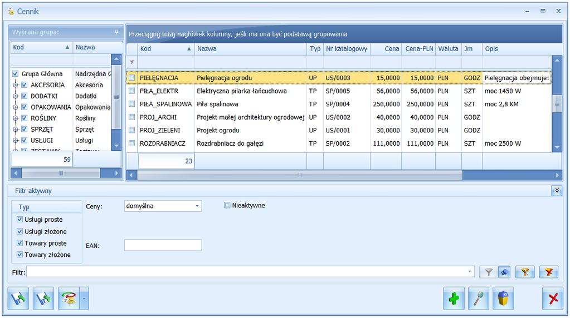Click the pin icon in Wybrana grupa panel
The image size is (570, 318).
pyautogui.click(x=116, y=32)
